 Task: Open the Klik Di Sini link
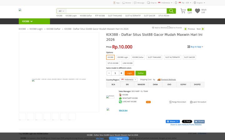tap(123, 110)
